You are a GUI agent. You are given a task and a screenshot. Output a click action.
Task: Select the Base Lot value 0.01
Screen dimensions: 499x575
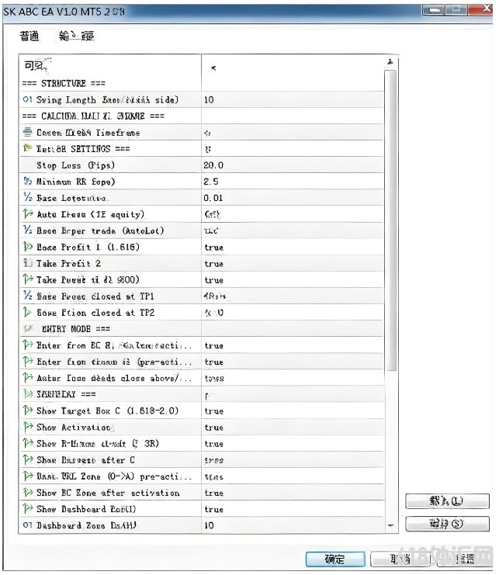(x=213, y=198)
